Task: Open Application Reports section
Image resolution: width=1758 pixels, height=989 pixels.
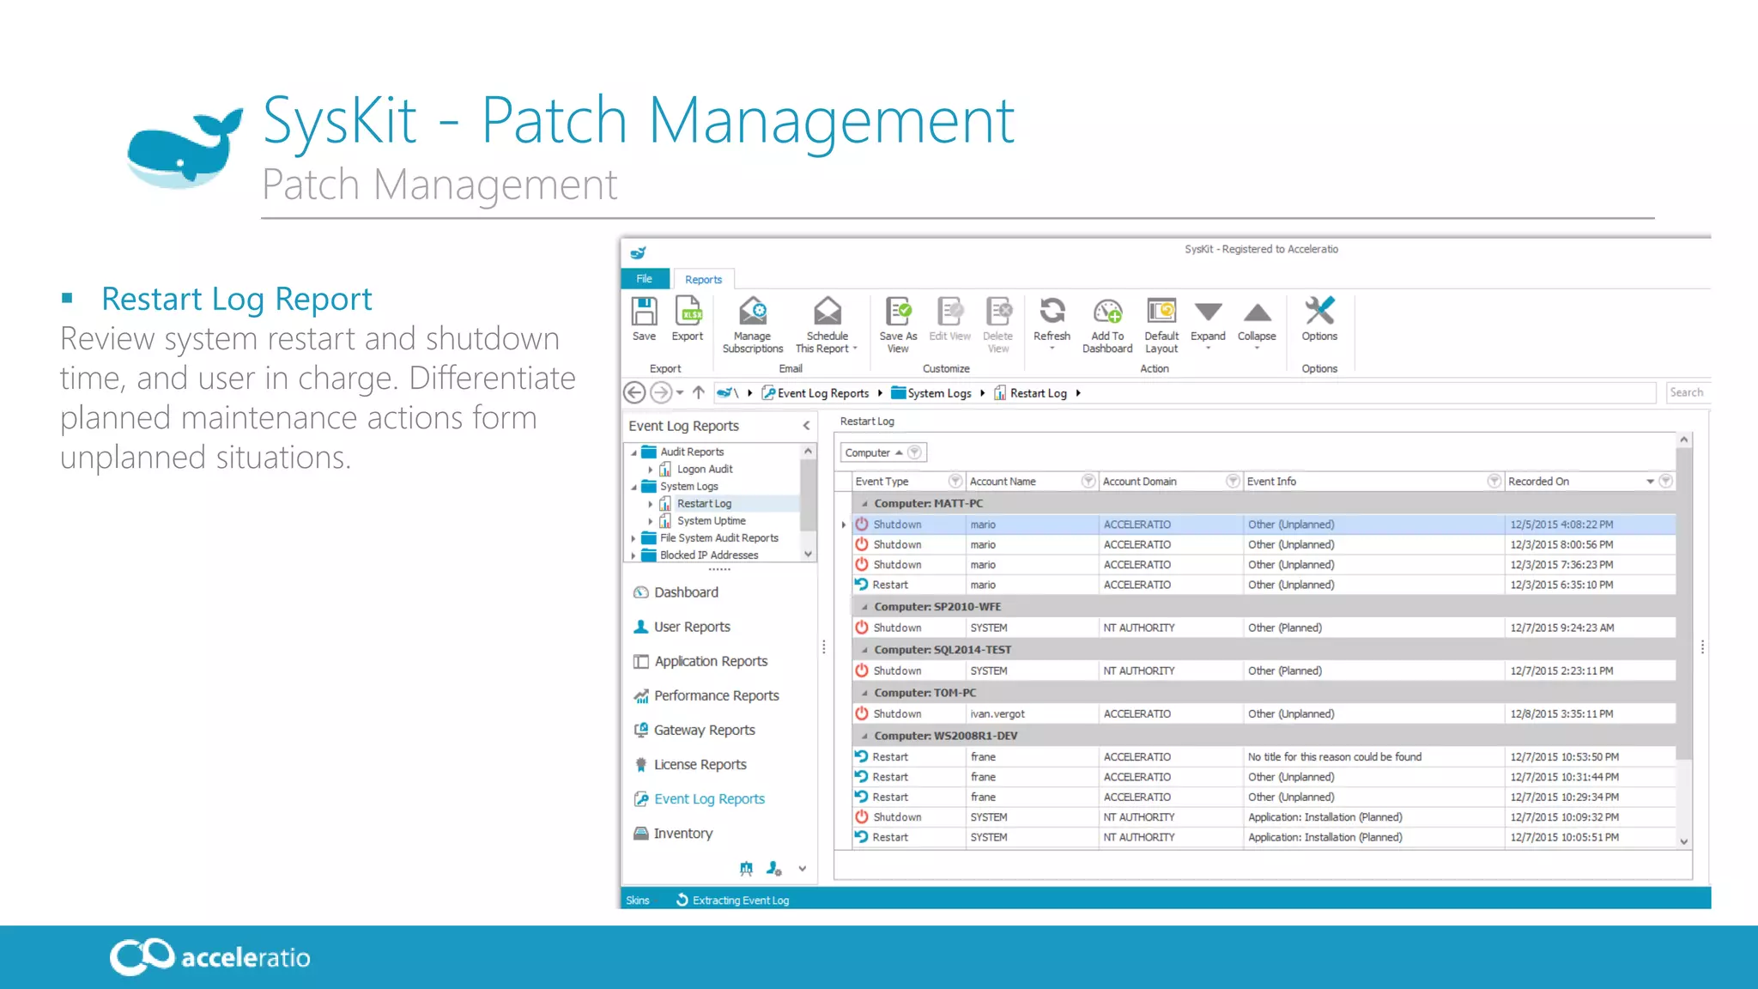Action: (x=711, y=661)
